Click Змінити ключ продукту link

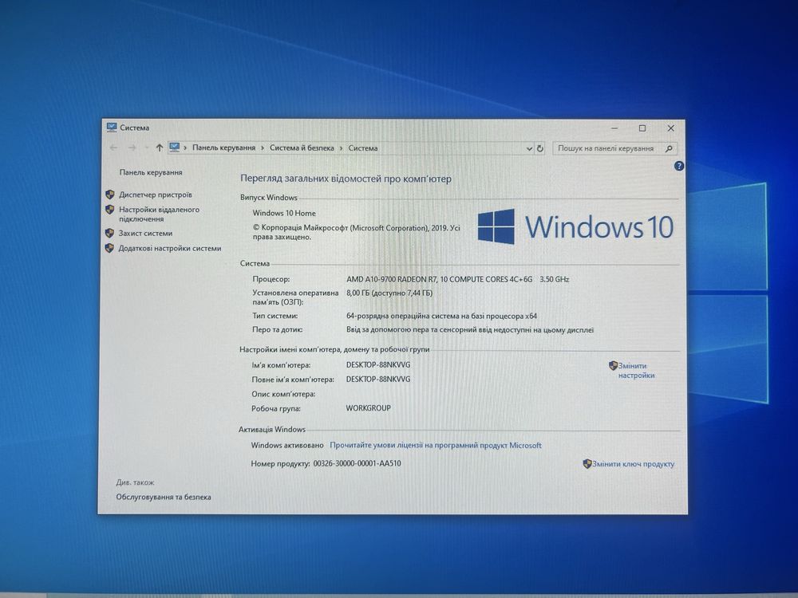pos(633,464)
